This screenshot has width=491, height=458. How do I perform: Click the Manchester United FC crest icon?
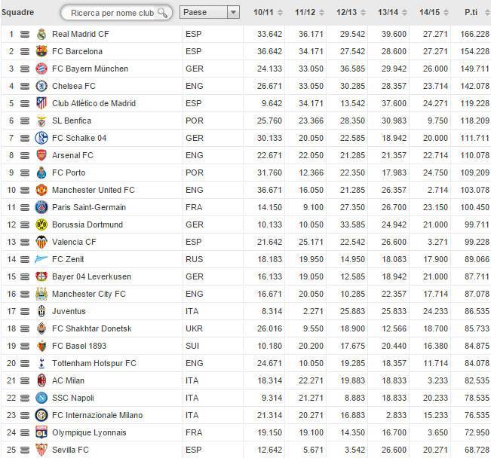pos(41,190)
